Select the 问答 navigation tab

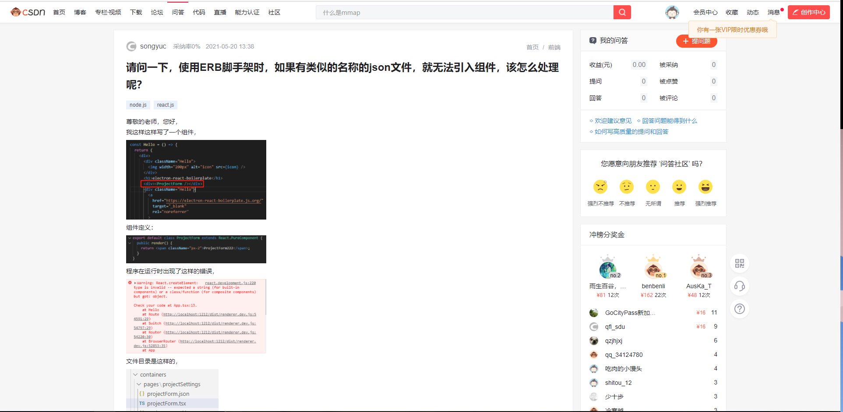coord(178,12)
